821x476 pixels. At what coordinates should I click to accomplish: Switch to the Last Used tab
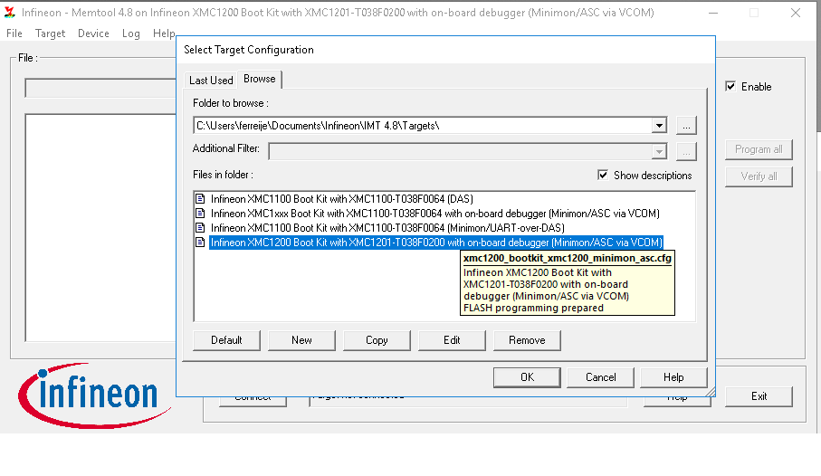(211, 81)
